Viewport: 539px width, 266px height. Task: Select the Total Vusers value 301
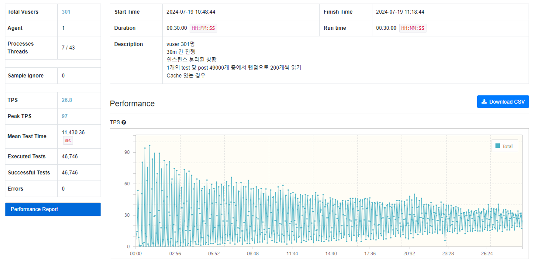coord(66,12)
